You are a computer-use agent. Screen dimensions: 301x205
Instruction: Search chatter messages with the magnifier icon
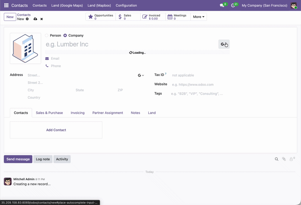277,159
